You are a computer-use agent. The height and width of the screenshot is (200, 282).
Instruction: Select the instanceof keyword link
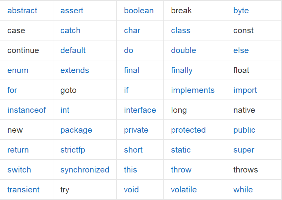(27, 110)
